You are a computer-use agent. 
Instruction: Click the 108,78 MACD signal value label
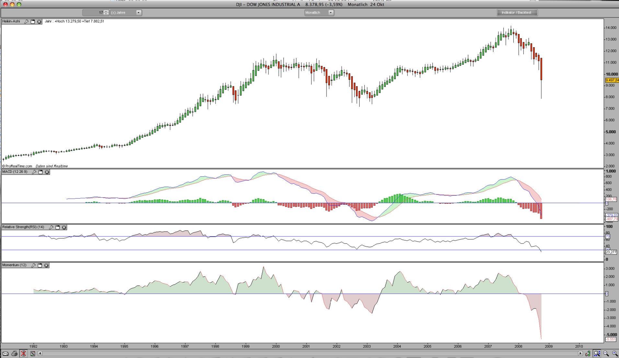pos(611,200)
